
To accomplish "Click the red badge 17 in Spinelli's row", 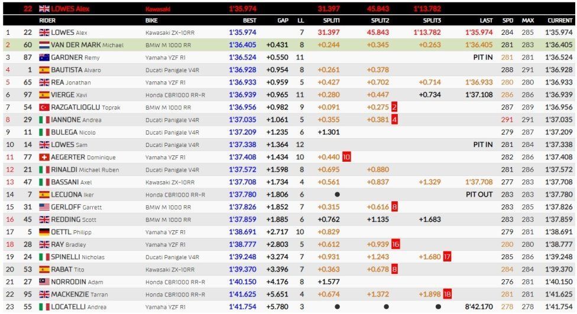I will (447, 257).
